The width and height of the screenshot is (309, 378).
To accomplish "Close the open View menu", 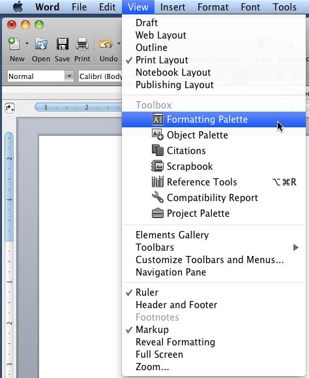I will coord(138,7).
